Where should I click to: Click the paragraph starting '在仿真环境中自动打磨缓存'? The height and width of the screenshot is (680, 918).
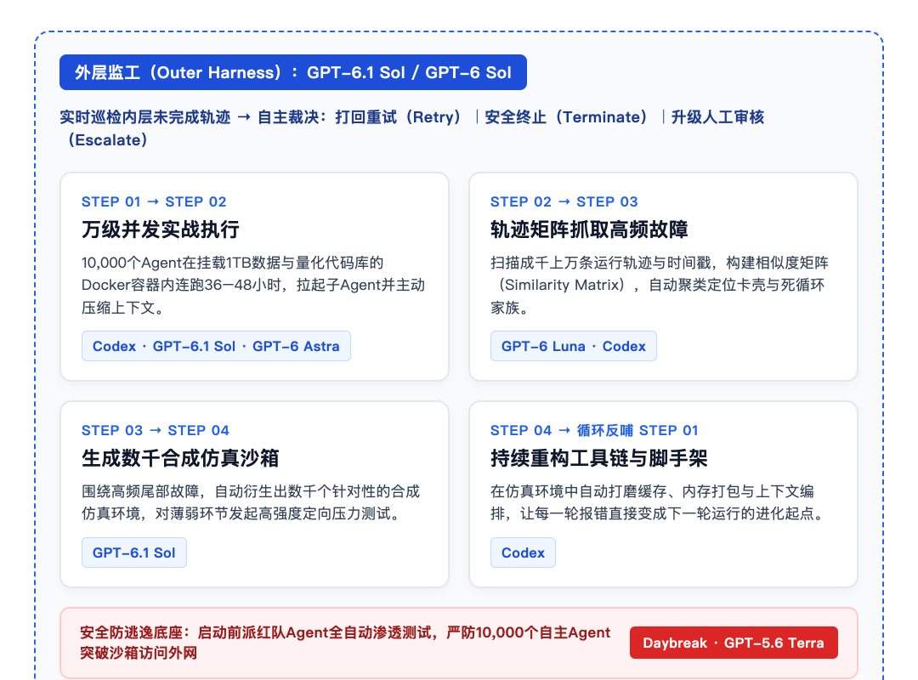pyautogui.click(x=659, y=502)
